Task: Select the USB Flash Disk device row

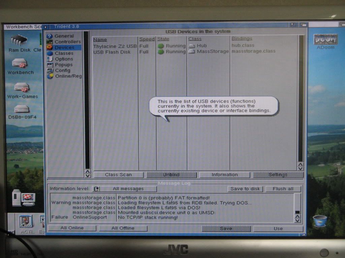Action: point(112,52)
